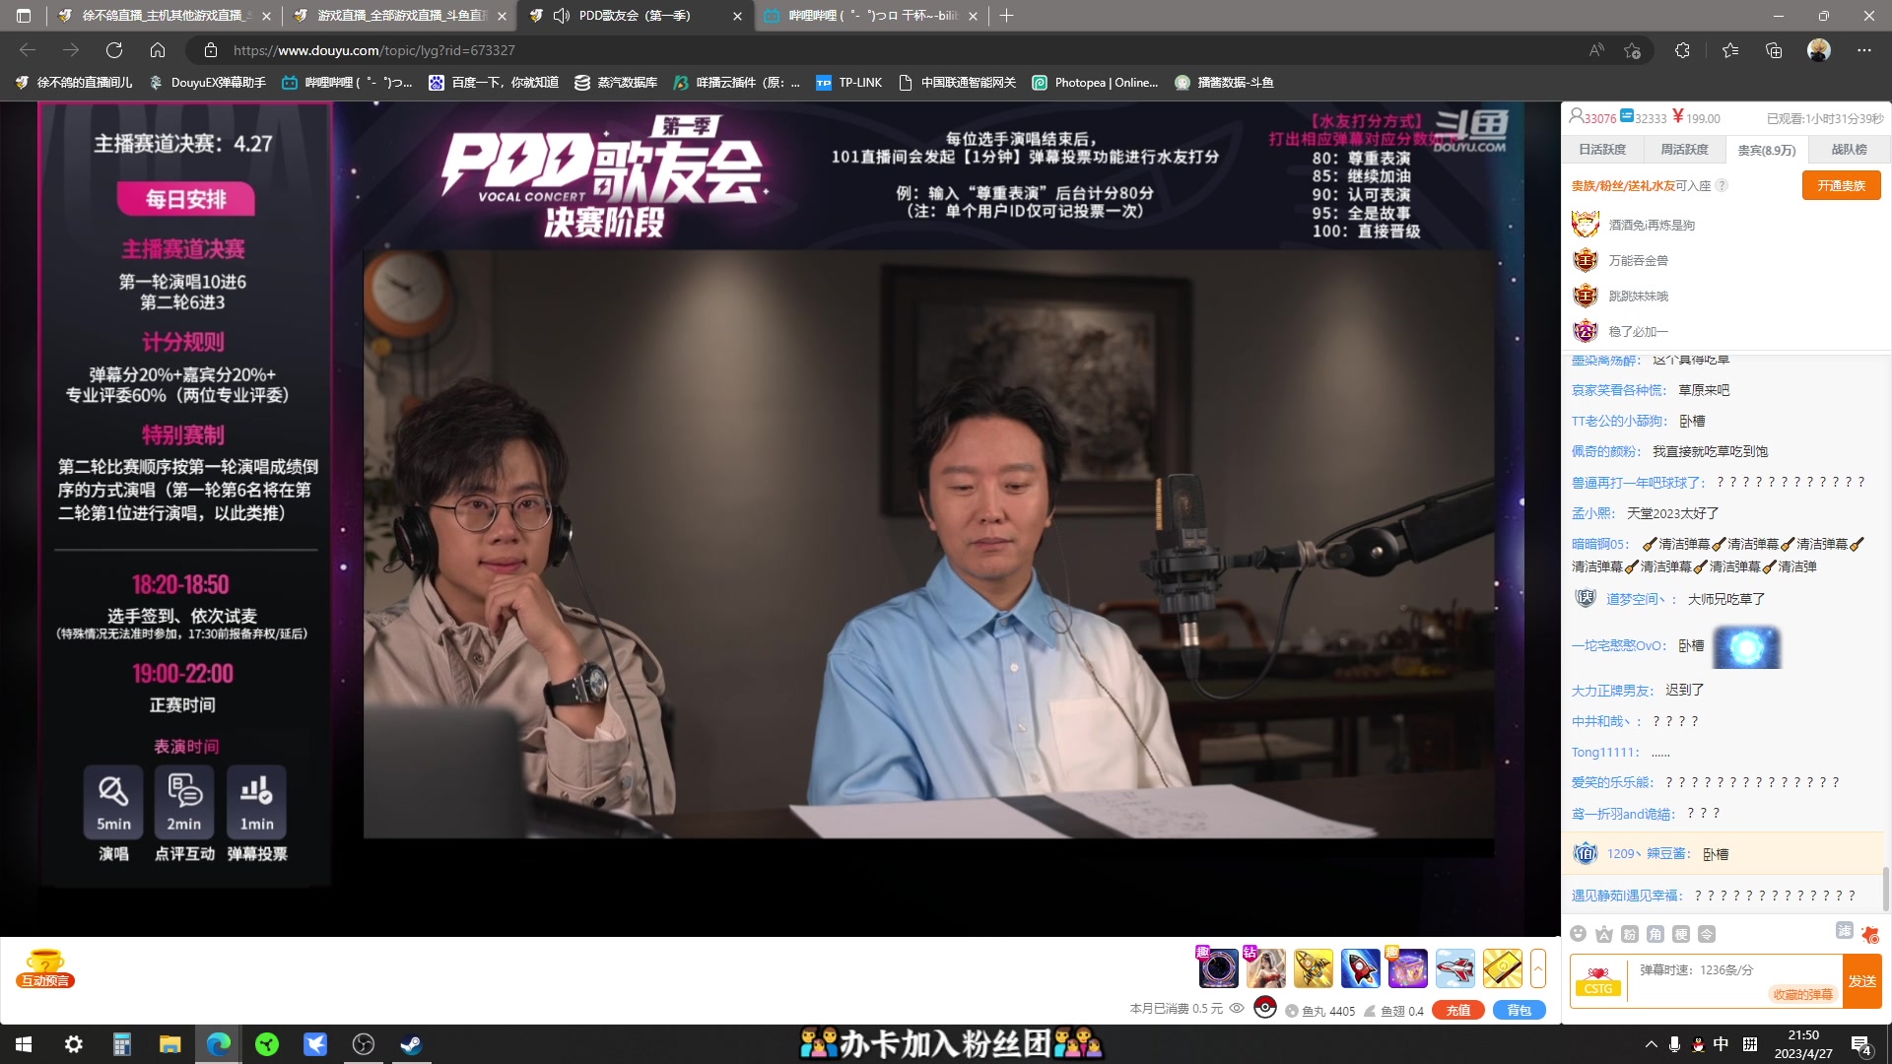1892x1064 pixels.
Task: Go to browser home page
Action: click(x=158, y=50)
